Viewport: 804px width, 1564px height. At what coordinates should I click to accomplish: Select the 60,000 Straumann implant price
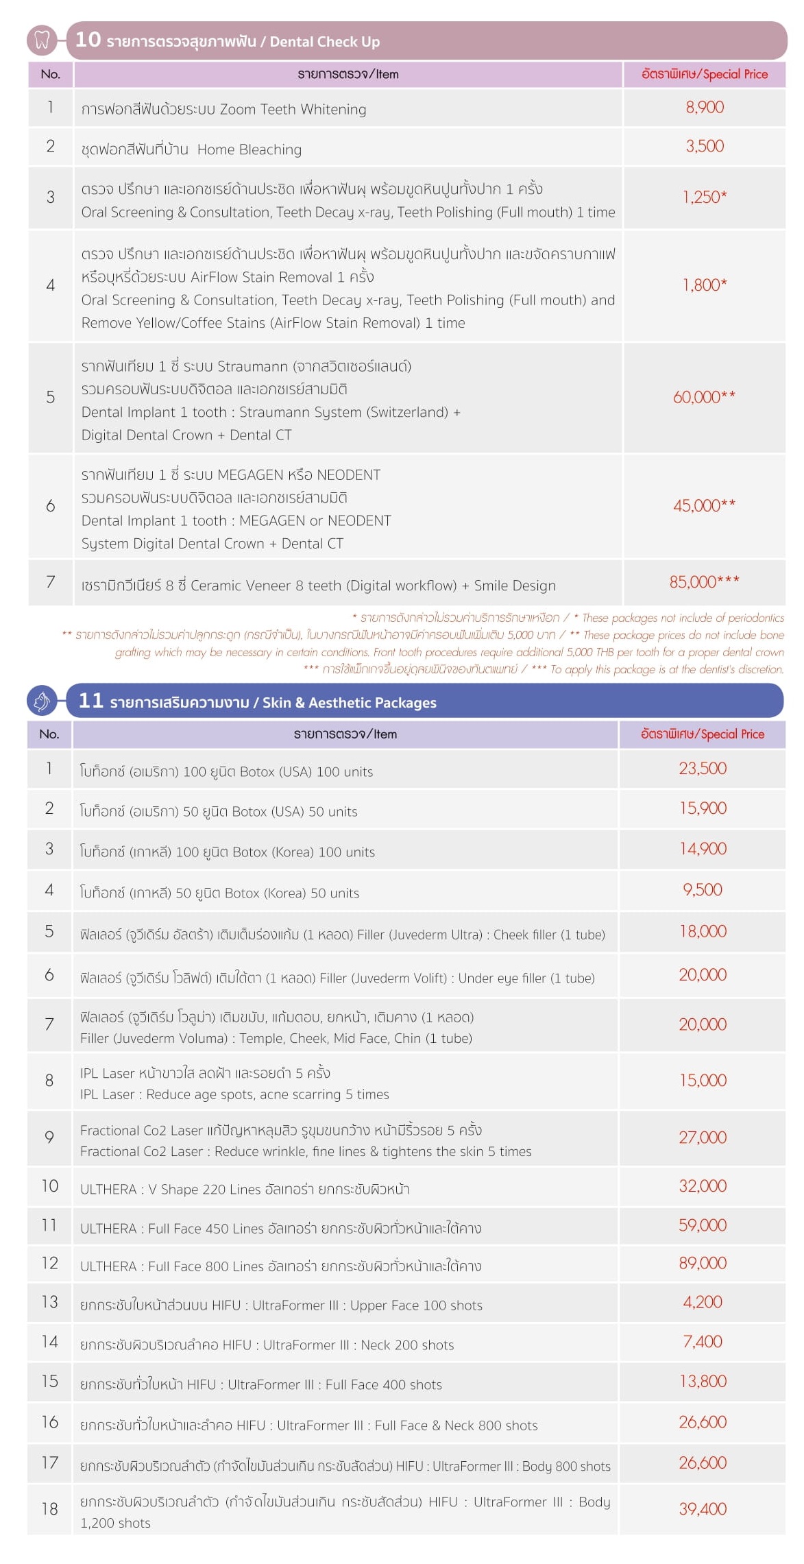(x=703, y=397)
